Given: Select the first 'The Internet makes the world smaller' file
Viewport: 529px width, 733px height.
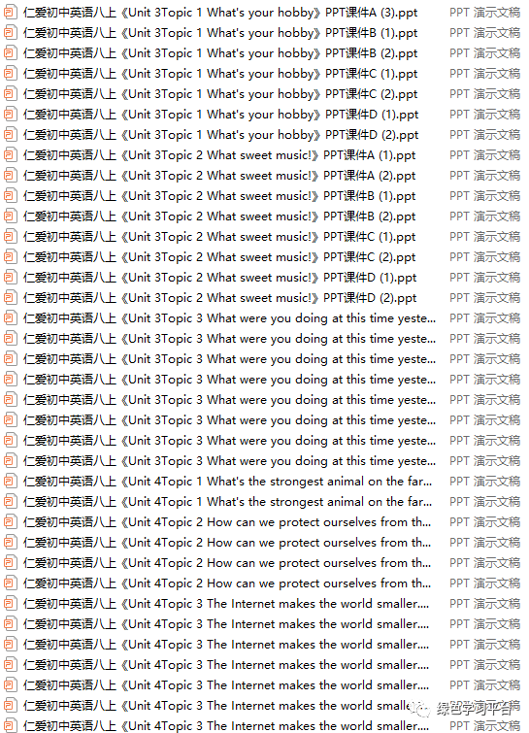Looking at the screenshot, I should coord(226,604).
